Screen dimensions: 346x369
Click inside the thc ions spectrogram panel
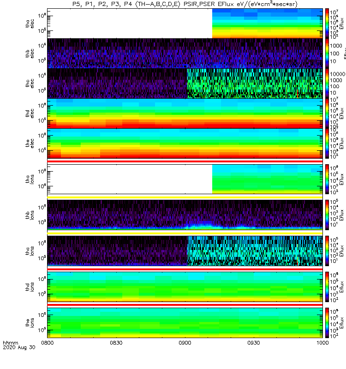pos(185,251)
